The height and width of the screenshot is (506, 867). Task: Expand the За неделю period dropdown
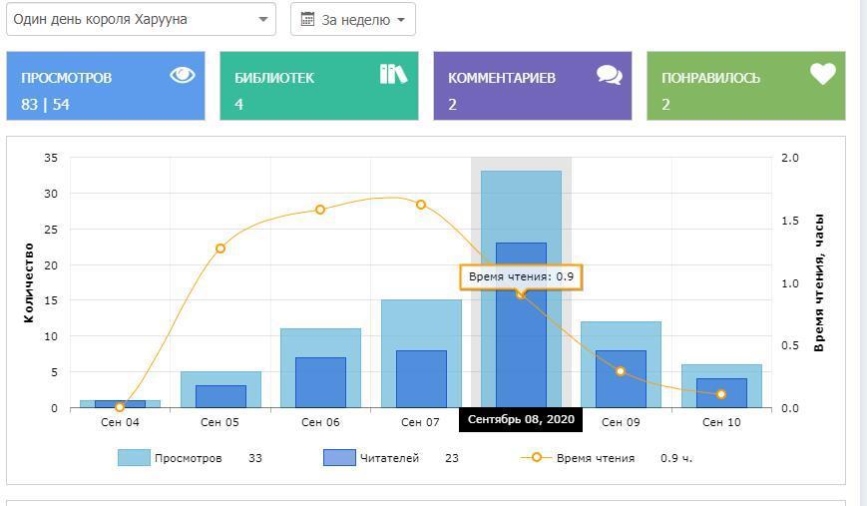pyautogui.click(x=353, y=20)
